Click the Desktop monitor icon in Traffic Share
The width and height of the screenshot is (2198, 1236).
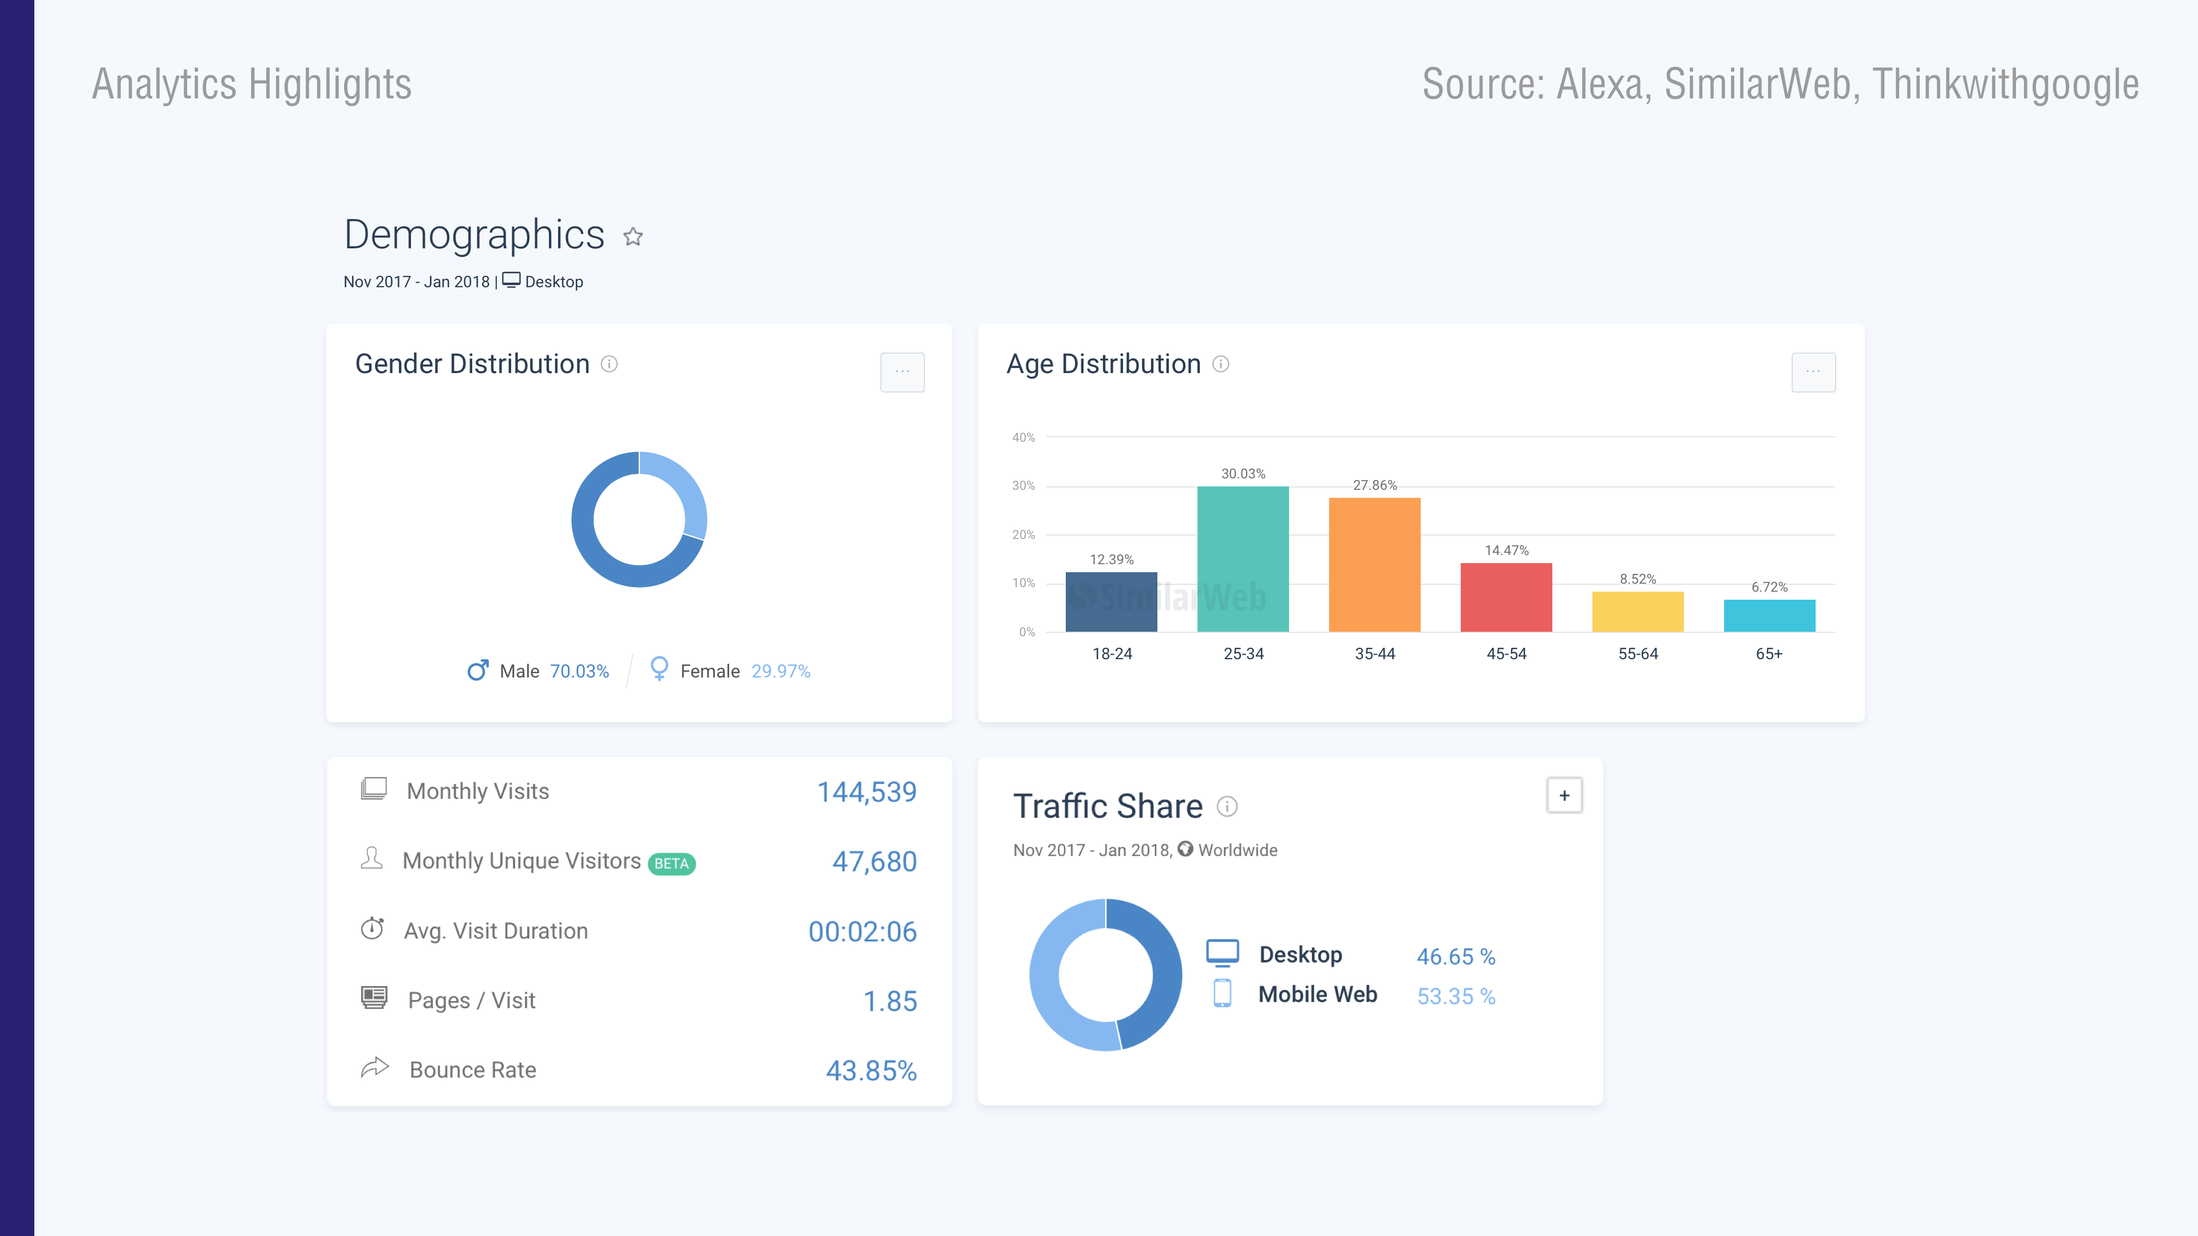point(1222,953)
